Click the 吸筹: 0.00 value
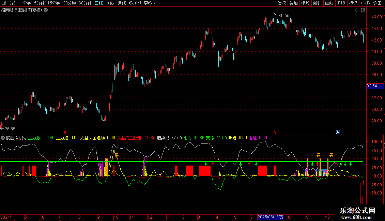This screenshot has height=221, width=385. tap(238, 138)
